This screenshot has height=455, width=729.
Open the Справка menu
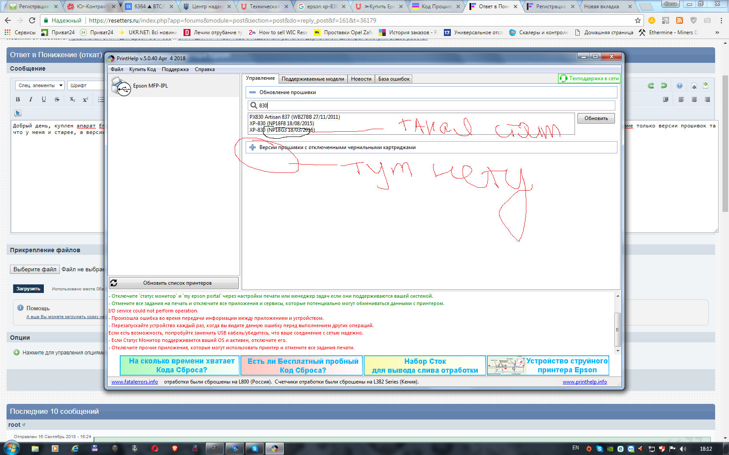point(205,69)
